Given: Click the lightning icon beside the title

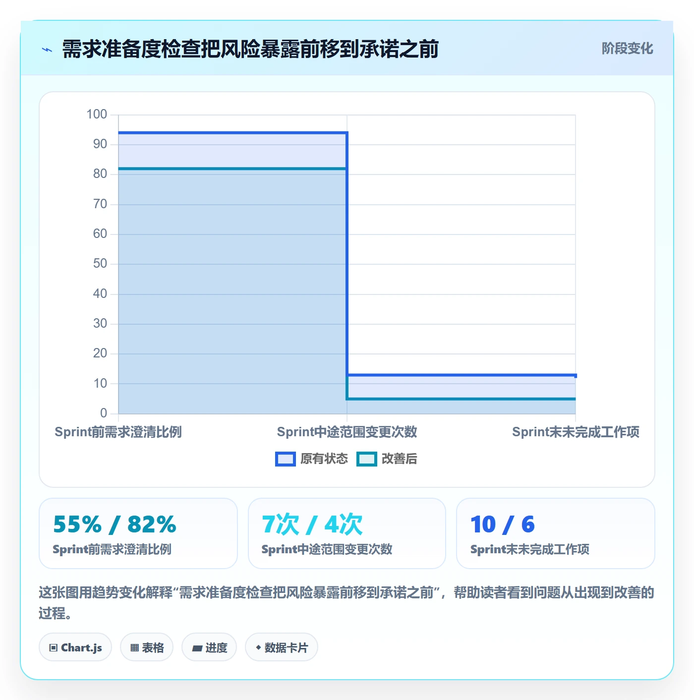Looking at the screenshot, I should point(47,50).
